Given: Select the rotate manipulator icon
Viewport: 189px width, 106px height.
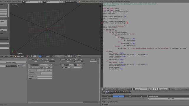Looking at the screenshot, I should tap(42, 56).
